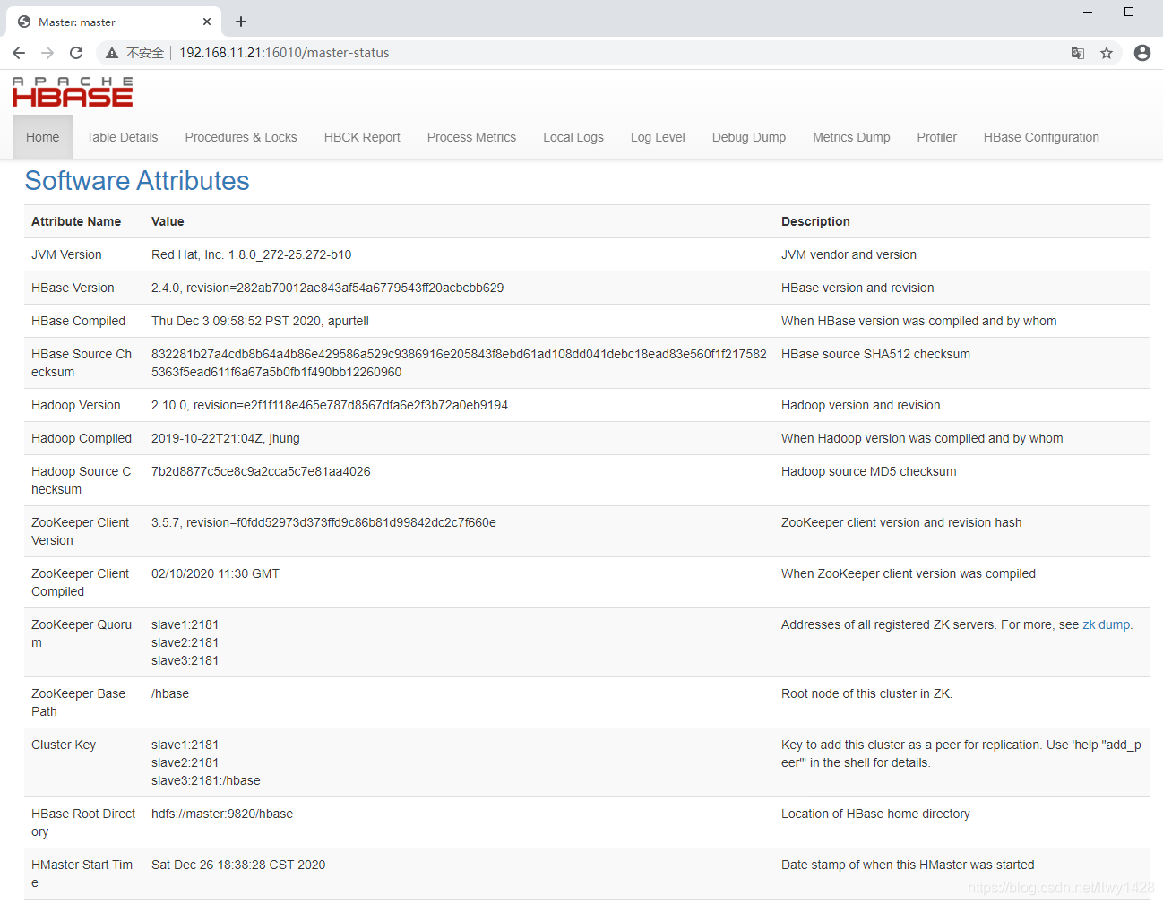Go to Table Details

[122, 137]
